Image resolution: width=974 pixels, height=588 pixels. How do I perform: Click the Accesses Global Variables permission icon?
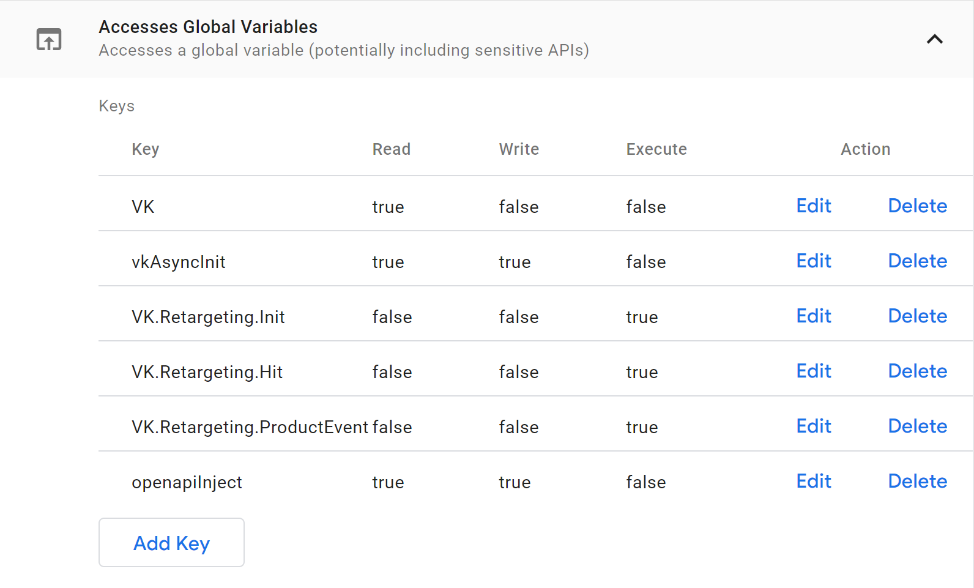click(49, 39)
